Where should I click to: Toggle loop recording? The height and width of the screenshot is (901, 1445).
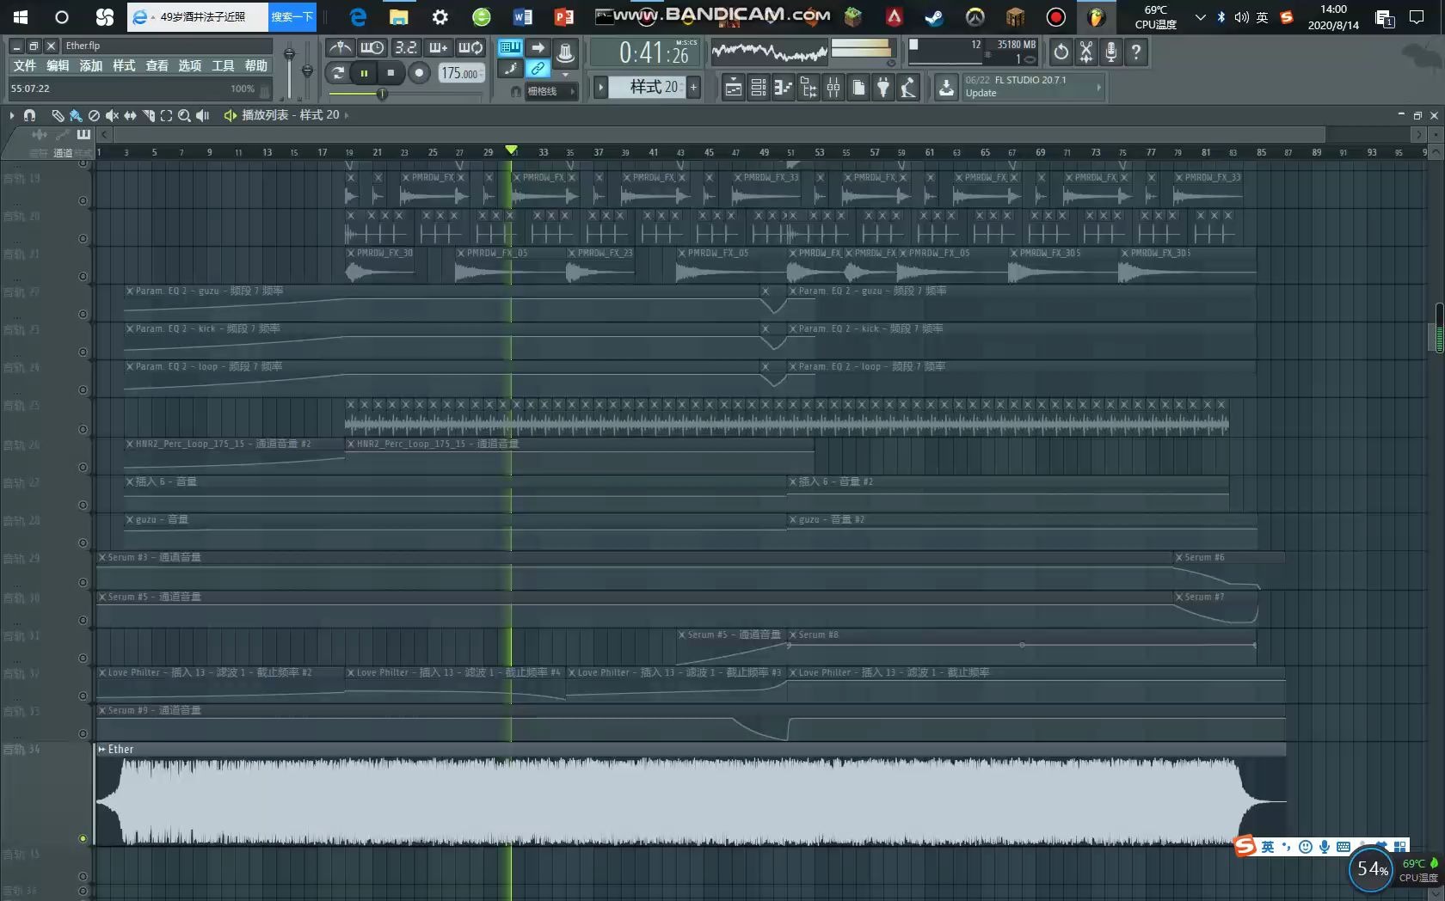point(470,48)
